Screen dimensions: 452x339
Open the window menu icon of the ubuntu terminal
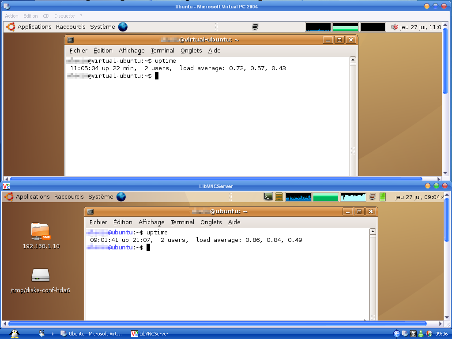[90, 211]
